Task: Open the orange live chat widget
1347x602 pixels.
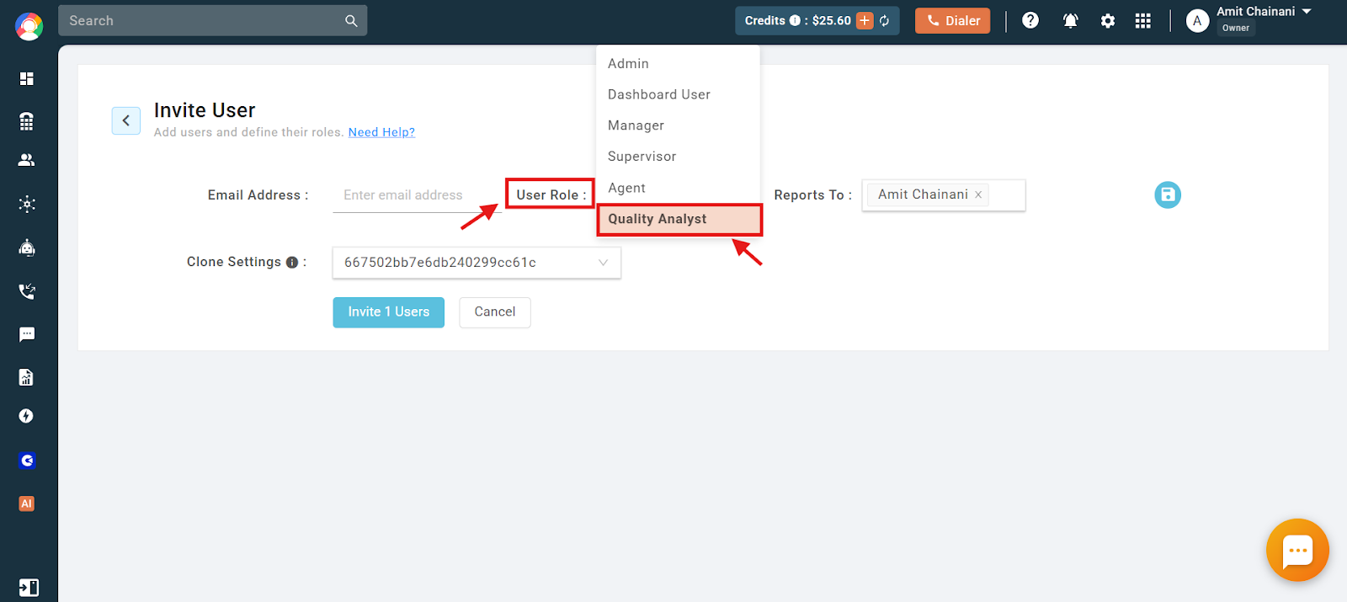Action: click(x=1297, y=550)
